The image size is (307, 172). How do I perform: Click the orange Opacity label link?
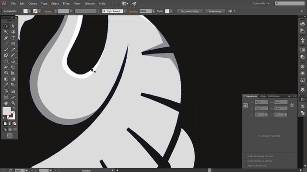point(133,11)
